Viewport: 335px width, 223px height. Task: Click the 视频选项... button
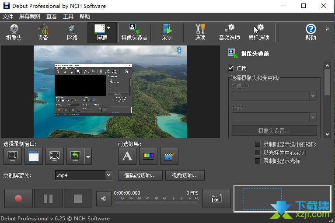(x=185, y=175)
